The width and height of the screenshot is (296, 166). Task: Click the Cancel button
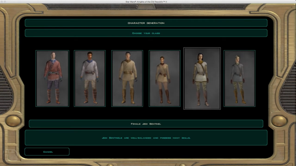[47, 152]
